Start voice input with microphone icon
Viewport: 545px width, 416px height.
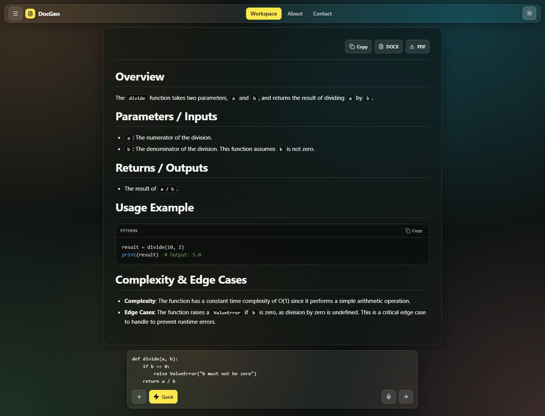(x=389, y=397)
